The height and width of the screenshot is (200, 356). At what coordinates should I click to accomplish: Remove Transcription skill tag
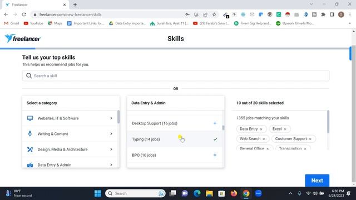[305, 149]
